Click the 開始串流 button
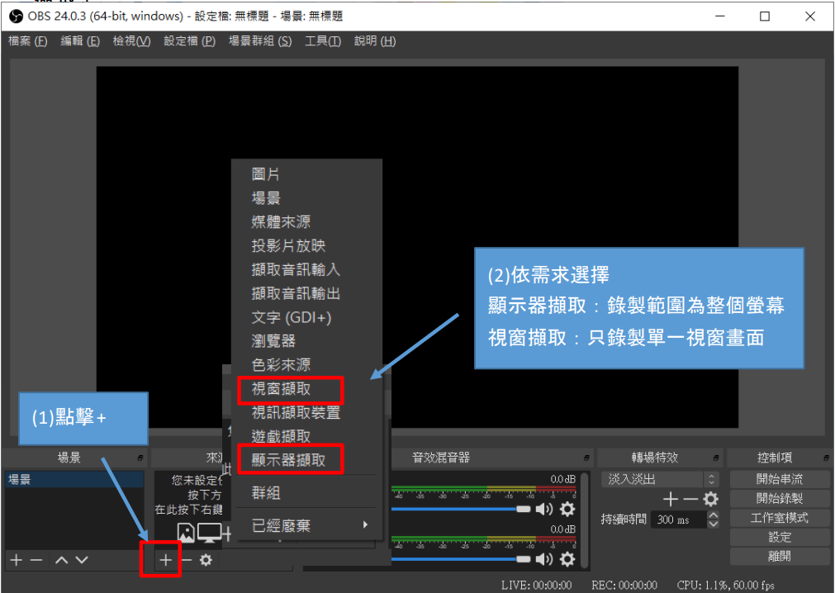This screenshot has width=835, height=593. coord(779,479)
